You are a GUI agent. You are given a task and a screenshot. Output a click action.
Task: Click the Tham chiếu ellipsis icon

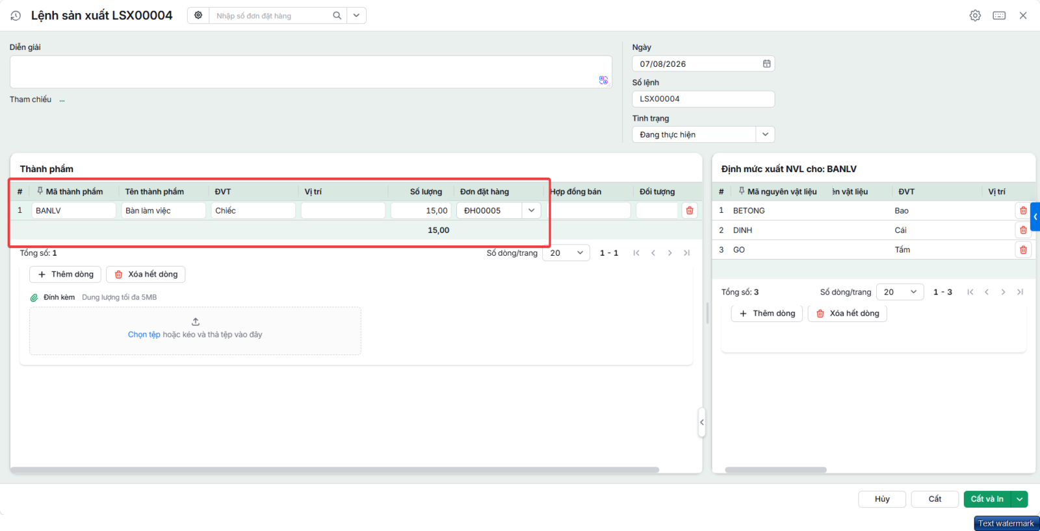pos(62,100)
